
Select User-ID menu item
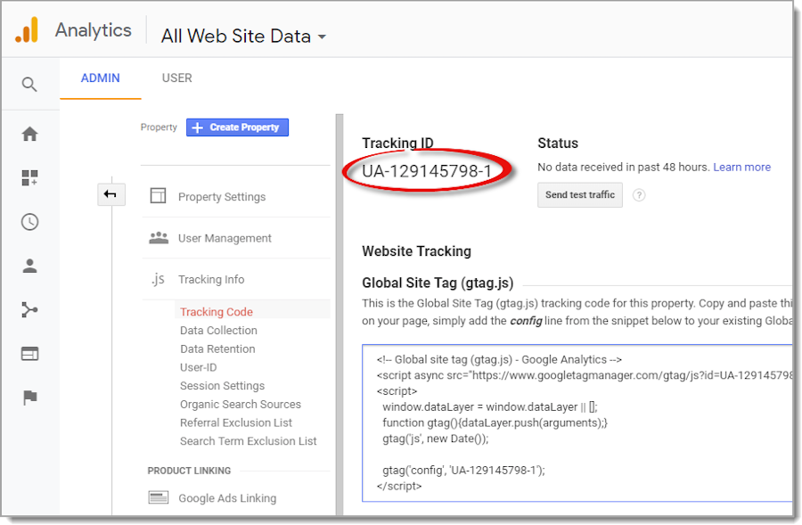pyautogui.click(x=199, y=367)
